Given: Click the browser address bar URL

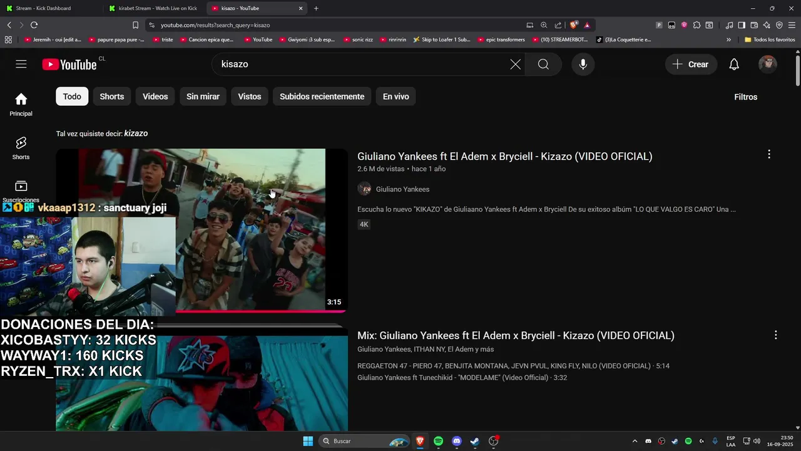Looking at the screenshot, I should (x=215, y=25).
